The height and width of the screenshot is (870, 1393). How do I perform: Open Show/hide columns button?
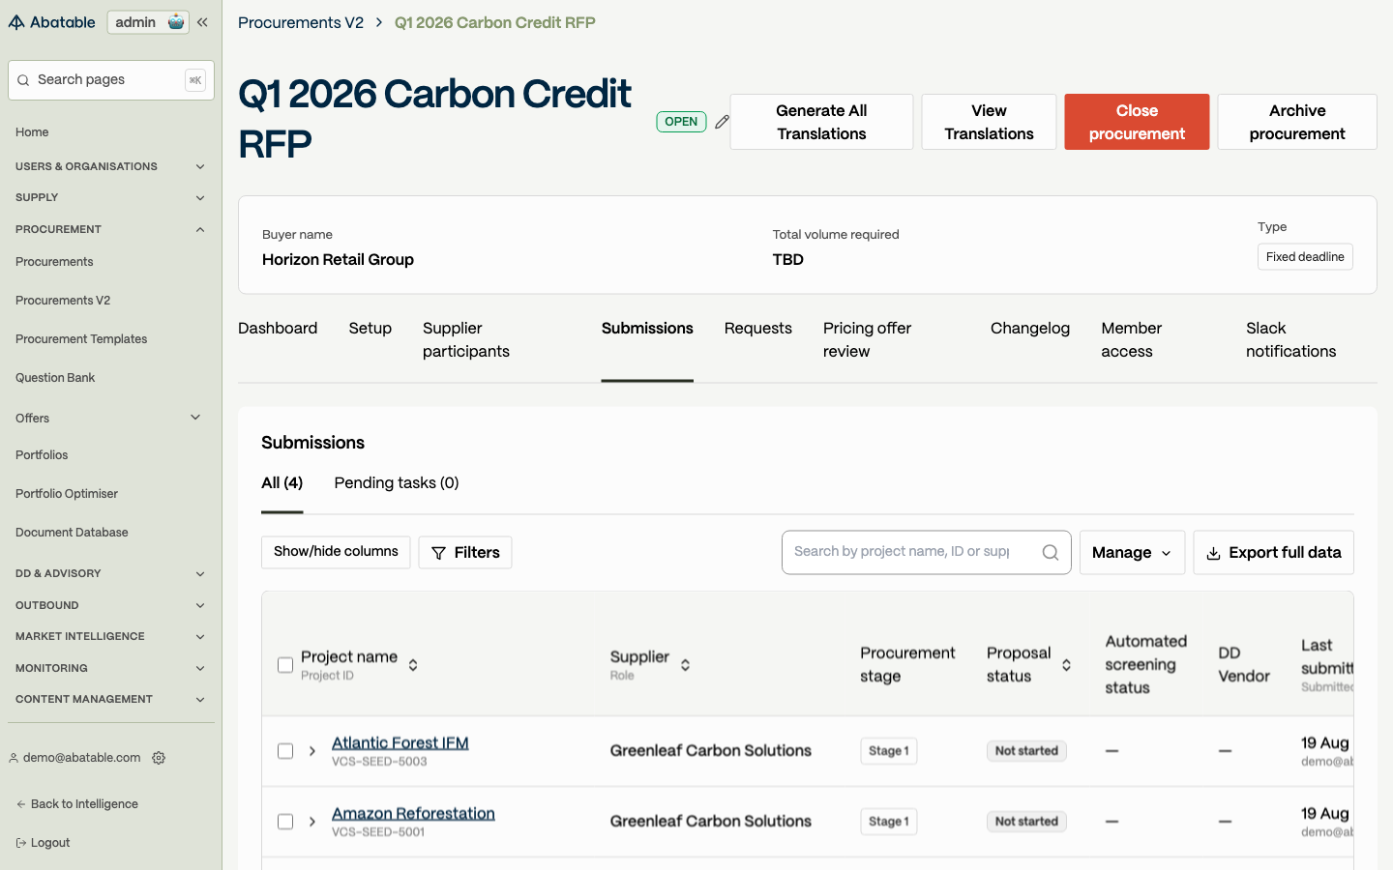click(x=336, y=552)
